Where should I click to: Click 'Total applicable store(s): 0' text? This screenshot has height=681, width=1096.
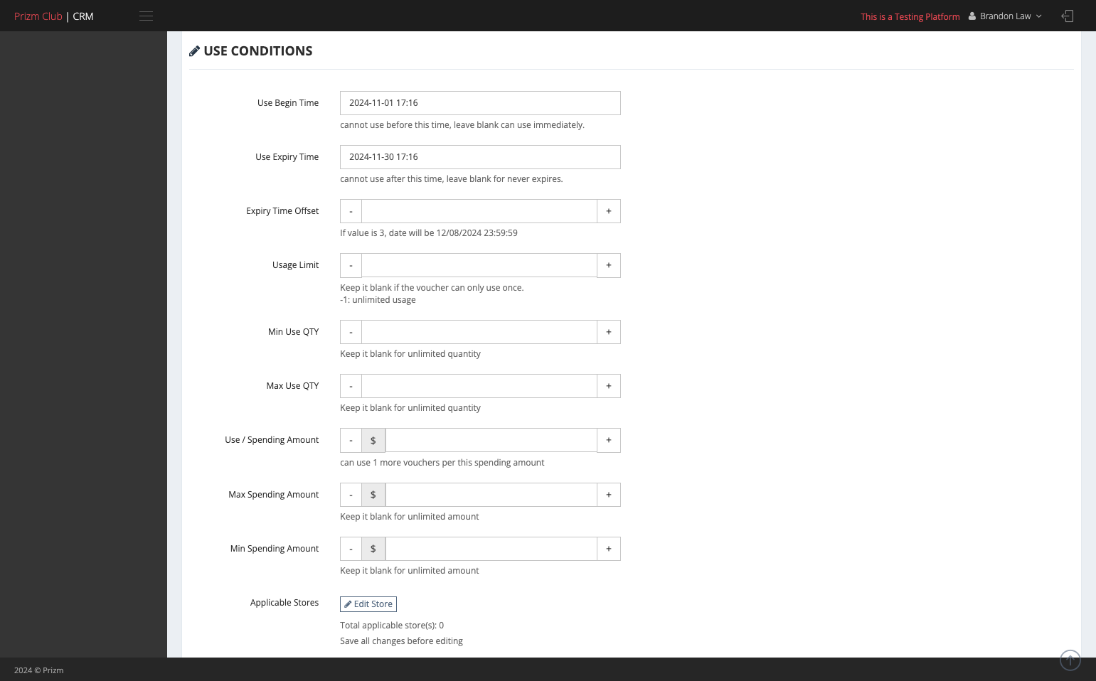(392, 626)
